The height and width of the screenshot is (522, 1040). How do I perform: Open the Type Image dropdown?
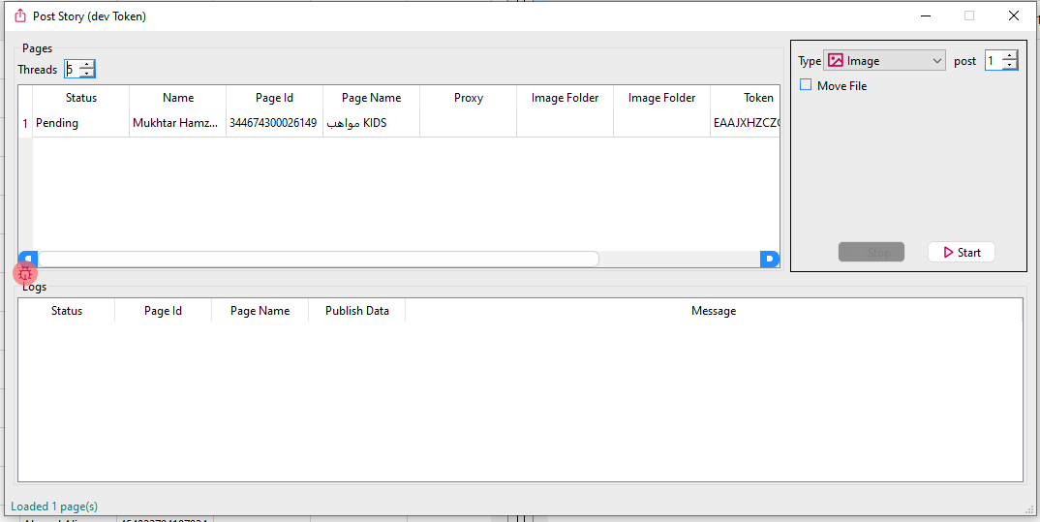884,61
